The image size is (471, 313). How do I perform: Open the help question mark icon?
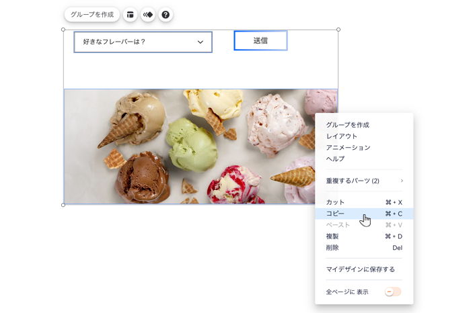coord(166,15)
